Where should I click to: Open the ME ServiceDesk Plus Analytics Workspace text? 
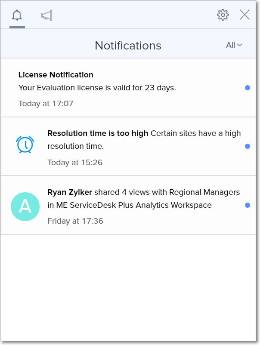[x=134, y=205]
